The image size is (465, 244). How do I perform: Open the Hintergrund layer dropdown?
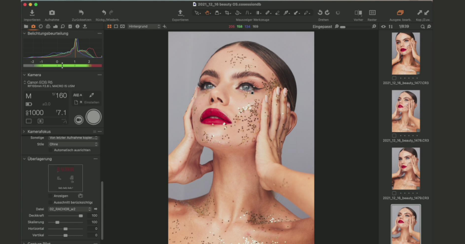[x=144, y=26]
